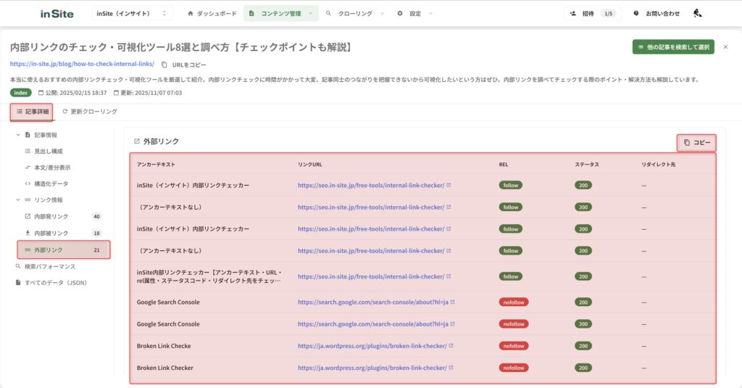
Task: Expand the コンテンツ管理 dropdown chevron
Action: pos(310,14)
